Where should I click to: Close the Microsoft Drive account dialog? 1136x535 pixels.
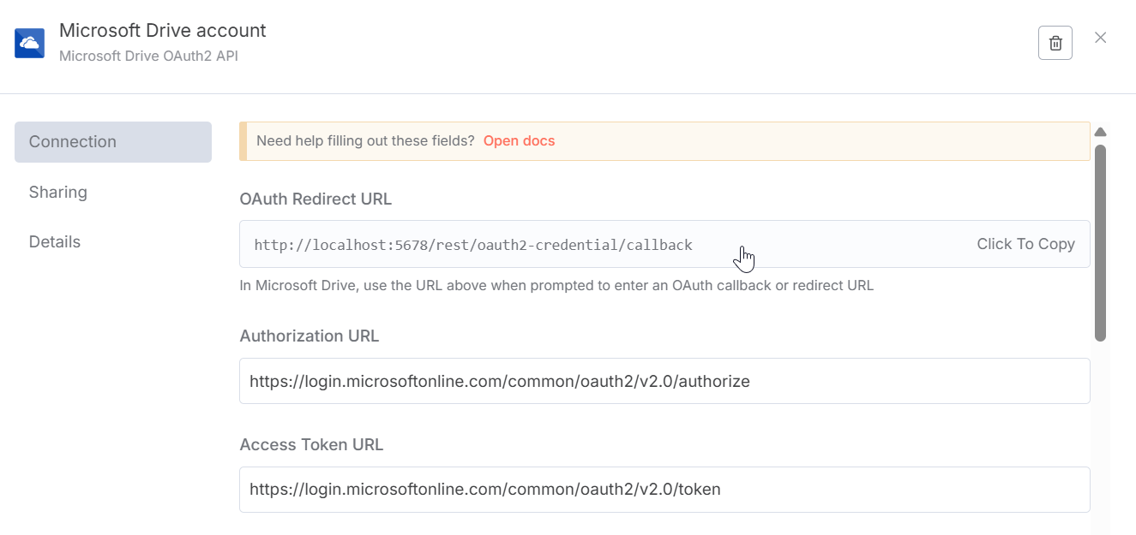click(x=1101, y=38)
